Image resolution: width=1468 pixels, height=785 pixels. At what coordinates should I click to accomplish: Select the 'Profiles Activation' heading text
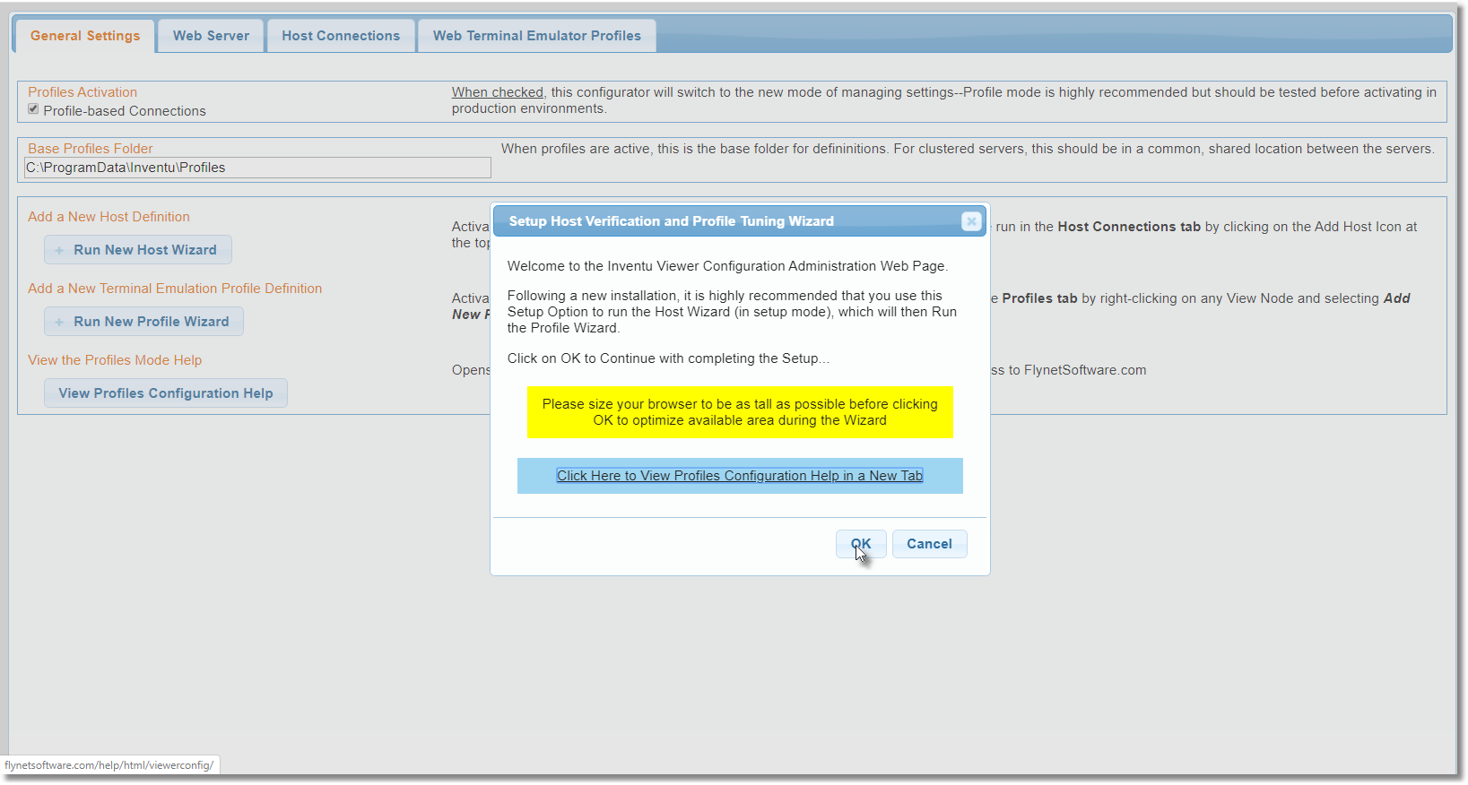[83, 92]
